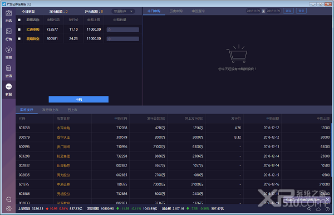
Task: Switch to the 发行待上市 tab
Action: click(x=50, y=110)
